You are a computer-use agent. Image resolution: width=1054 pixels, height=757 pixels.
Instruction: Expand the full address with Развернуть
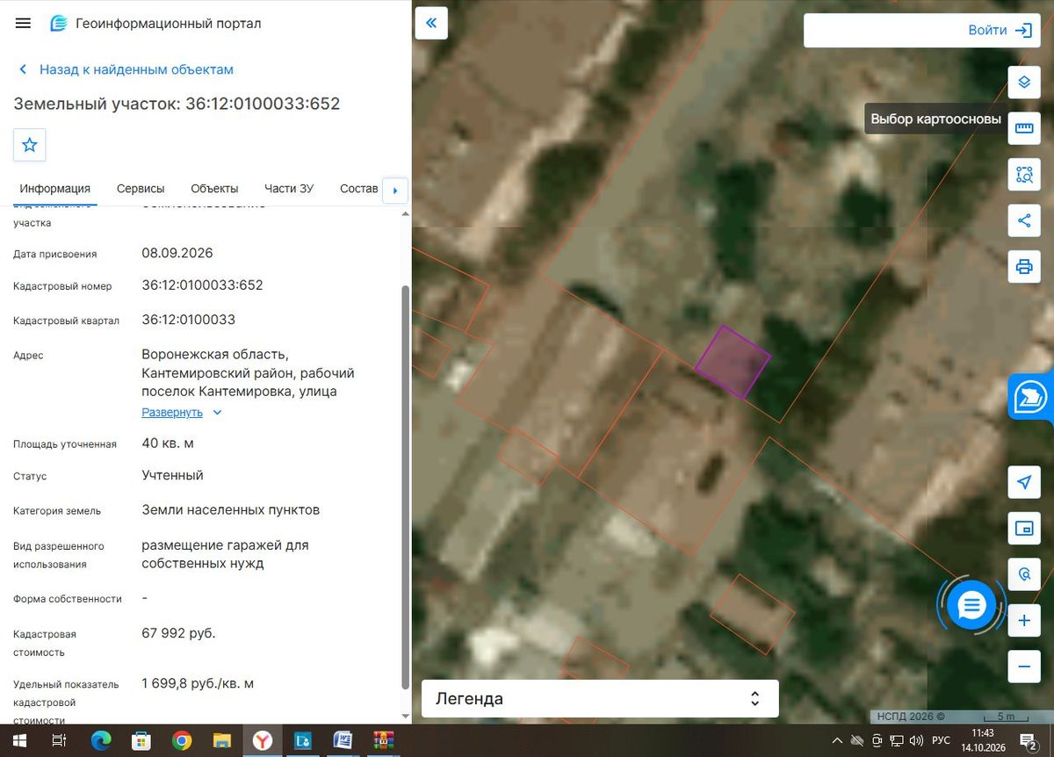(x=182, y=413)
